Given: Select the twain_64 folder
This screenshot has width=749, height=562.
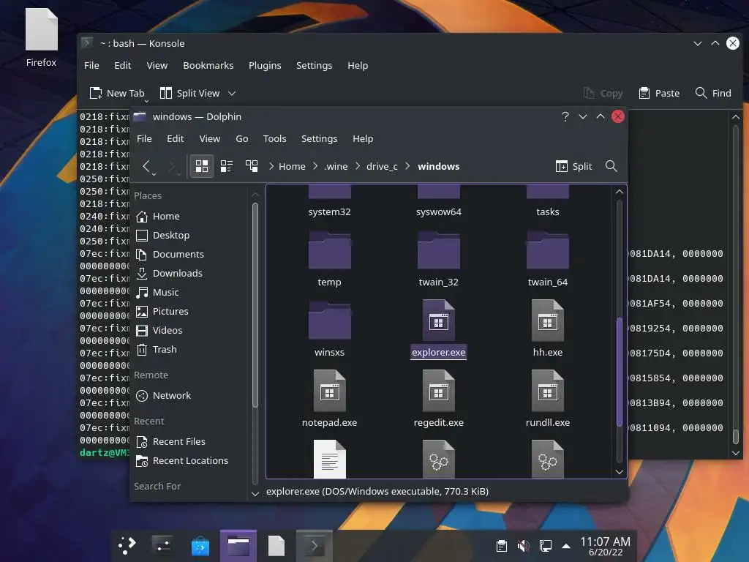Looking at the screenshot, I should (547, 258).
